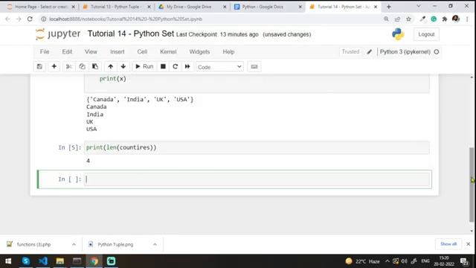Click the notebook vertical scrollbar

pyautogui.click(x=472, y=184)
